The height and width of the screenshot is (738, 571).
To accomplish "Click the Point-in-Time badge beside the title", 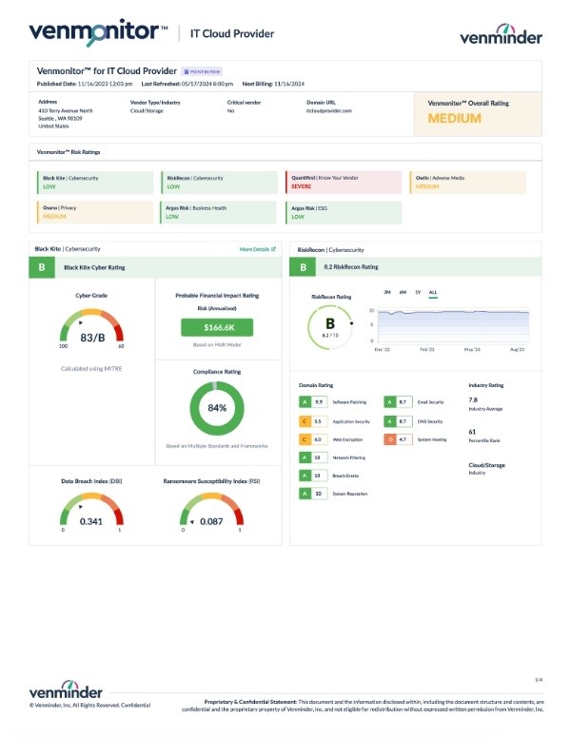I will click(202, 71).
